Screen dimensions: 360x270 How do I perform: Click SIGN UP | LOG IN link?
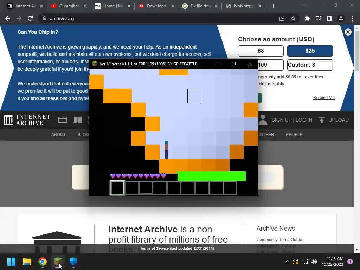(x=292, y=120)
